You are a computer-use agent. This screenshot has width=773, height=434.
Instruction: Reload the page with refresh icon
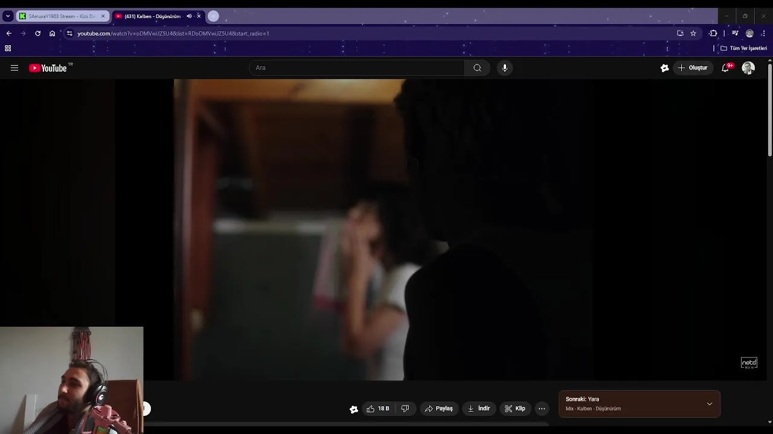click(x=37, y=33)
